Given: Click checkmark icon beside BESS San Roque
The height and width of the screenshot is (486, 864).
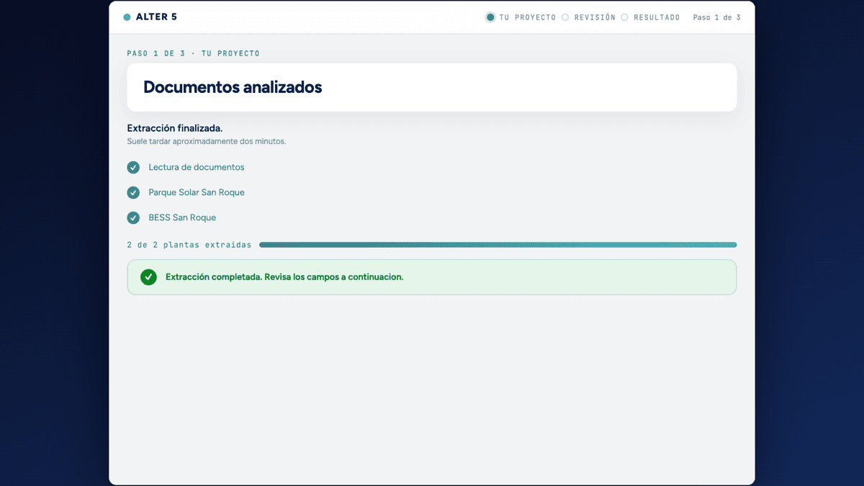Looking at the screenshot, I should coord(133,218).
